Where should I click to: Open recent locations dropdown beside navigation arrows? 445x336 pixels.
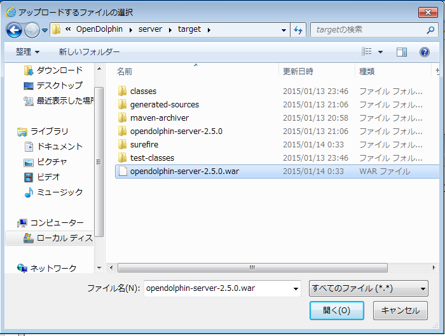(x=45, y=30)
